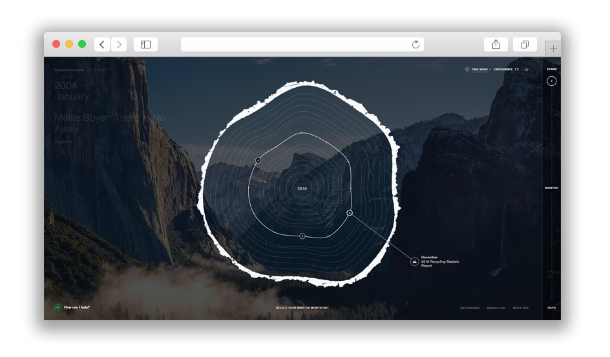The width and height of the screenshot is (610, 357).
Task: Open a new tab with plus button
Action: pyautogui.click(x=553, y=49)
